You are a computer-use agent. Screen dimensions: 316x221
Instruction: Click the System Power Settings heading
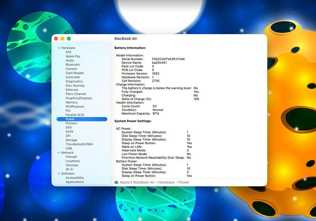tap(133, 121)
